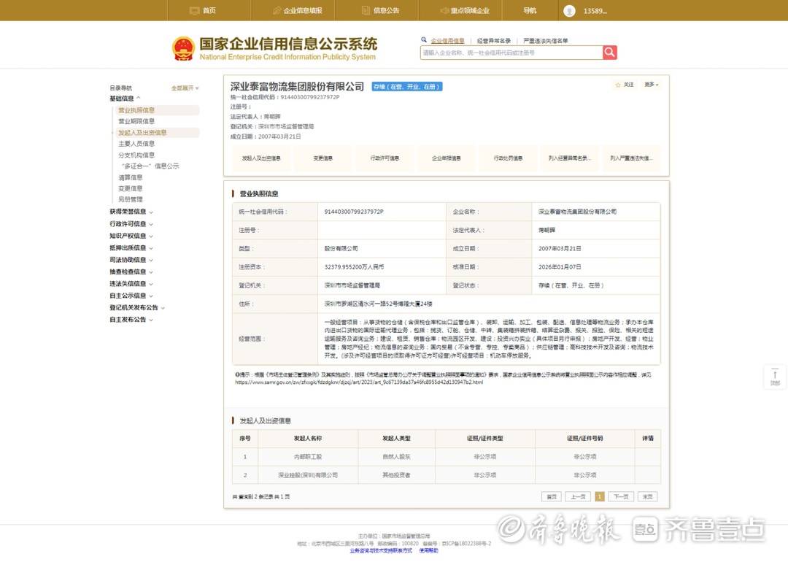The height and width of the screenshot is (562, 788).
Task: Click page 1 pagination button
Action: (x=600, y=496)
